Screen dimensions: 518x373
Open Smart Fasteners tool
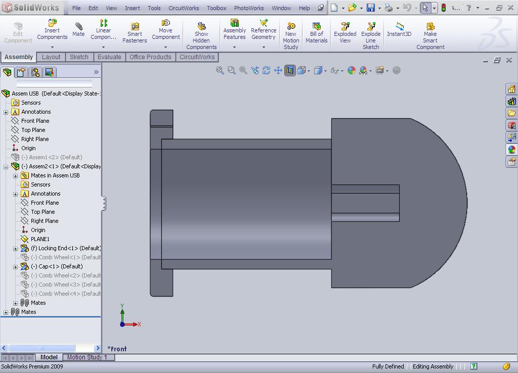click(135, 32)
